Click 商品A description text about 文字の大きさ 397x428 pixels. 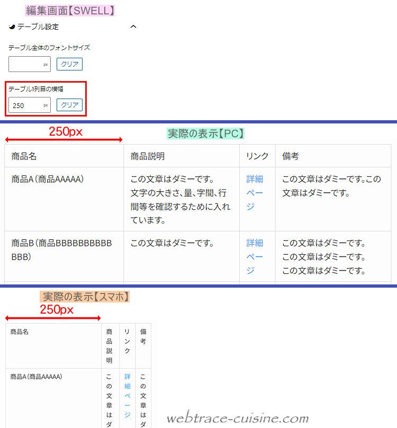coord(181,200)
